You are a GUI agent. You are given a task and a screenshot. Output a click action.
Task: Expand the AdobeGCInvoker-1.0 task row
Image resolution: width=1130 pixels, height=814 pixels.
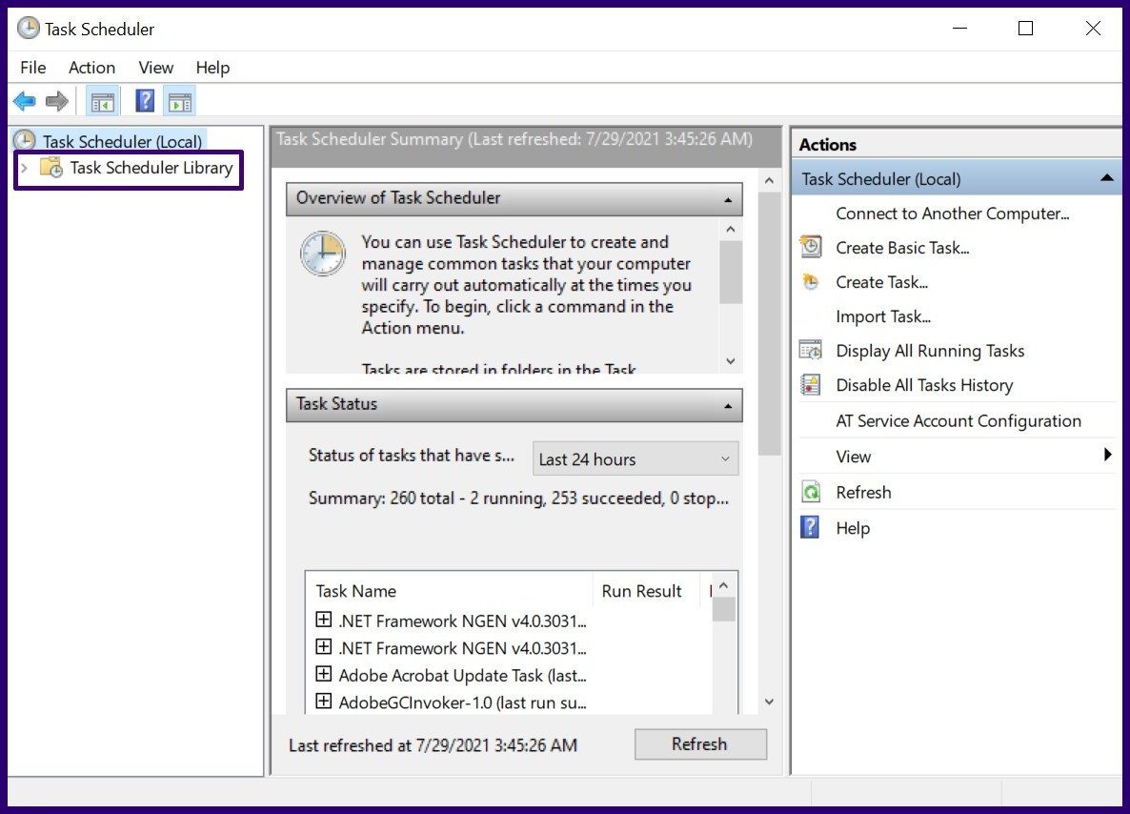tap(324, 701)
